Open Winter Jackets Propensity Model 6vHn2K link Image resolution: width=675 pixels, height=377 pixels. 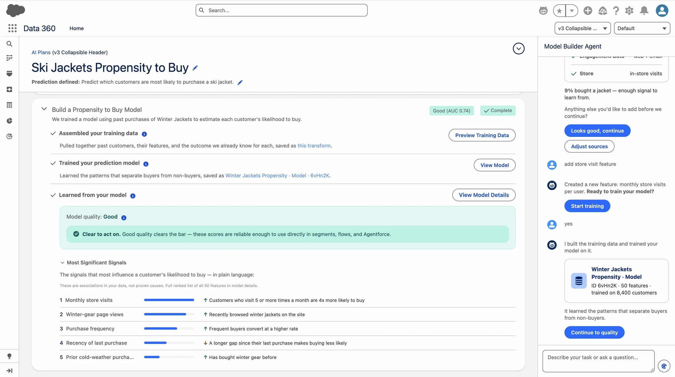pos(277,176)
